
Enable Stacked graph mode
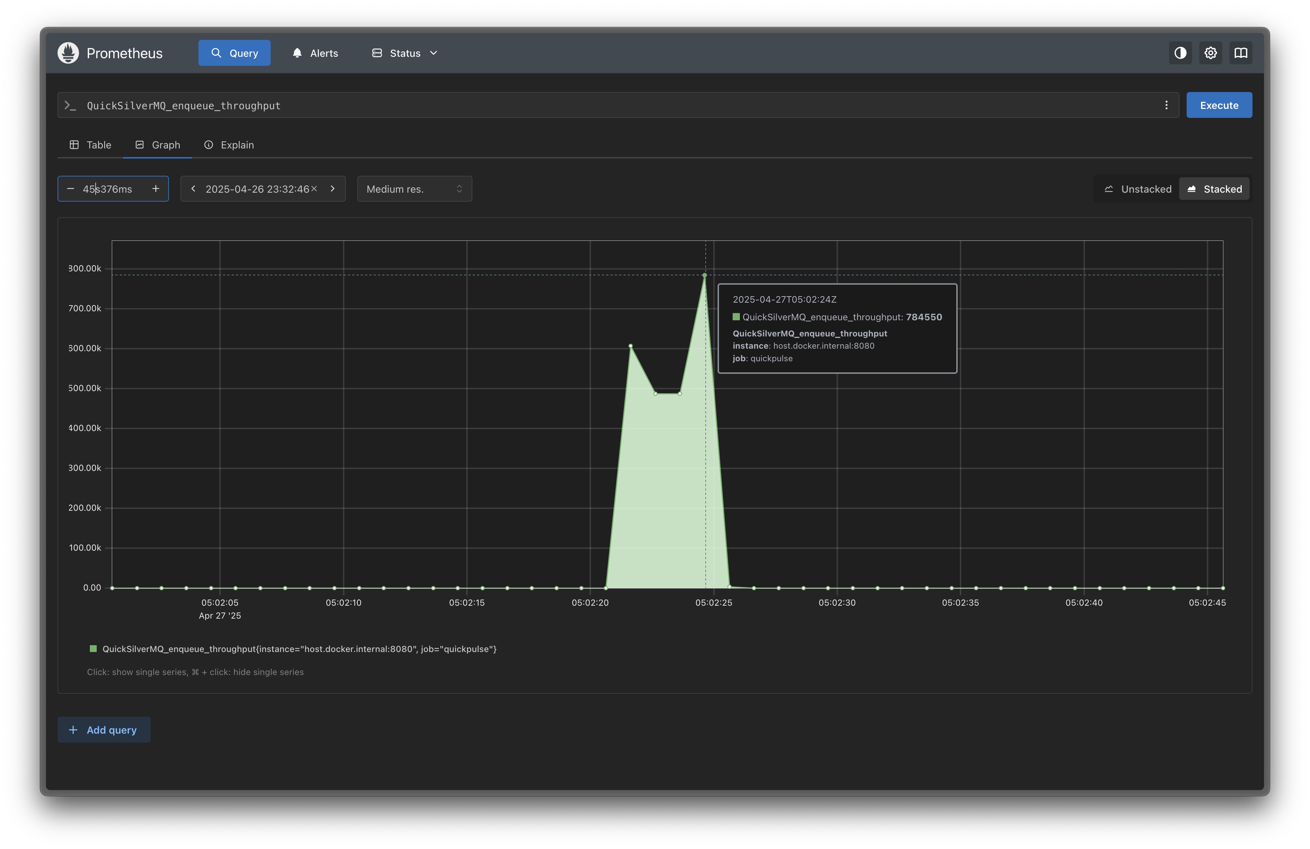pos(1215,188)
